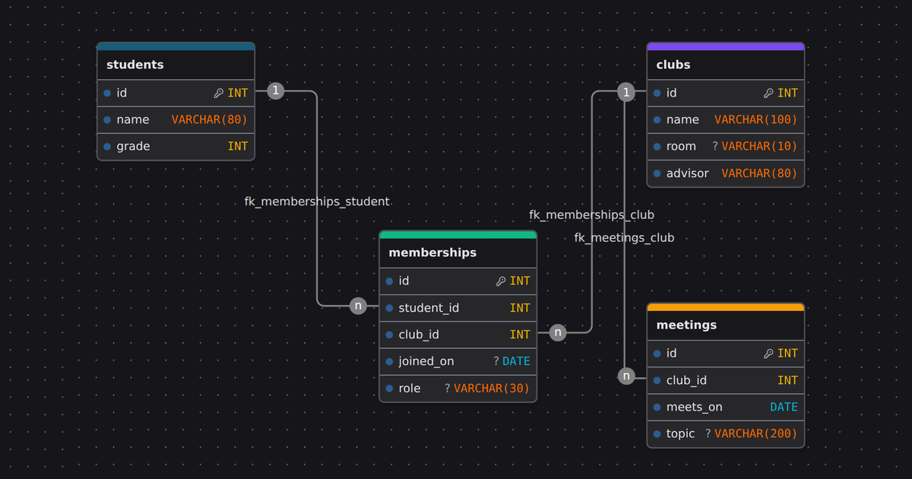Viewport: 912px width, 479px height.
Task: Click the purple color bar atop clubs table
Action: click(726, 46)
